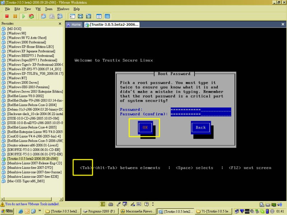Select [Windows 2000 Professional] favorite

27,42
